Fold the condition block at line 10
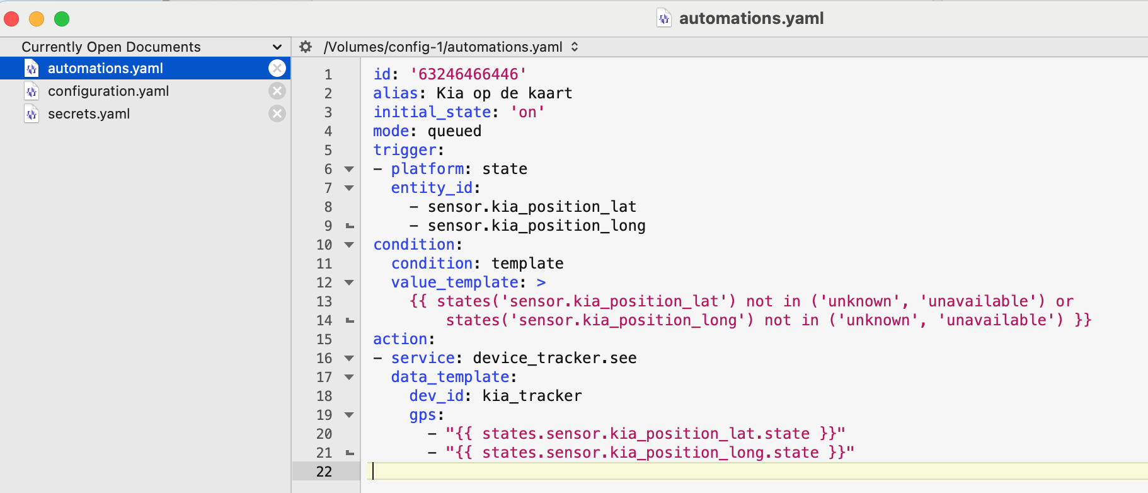This screenshot has height=493, width=1148. [349, 245]
